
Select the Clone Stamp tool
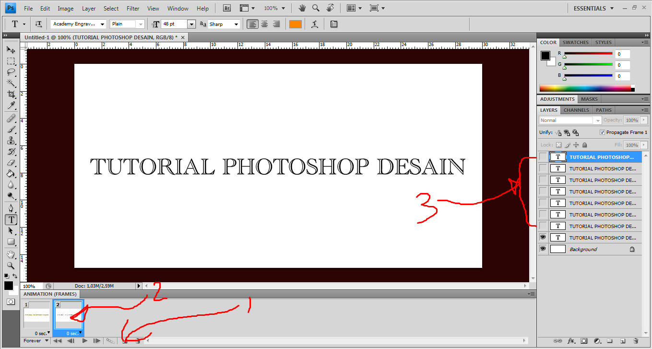(x=11, y=141)
